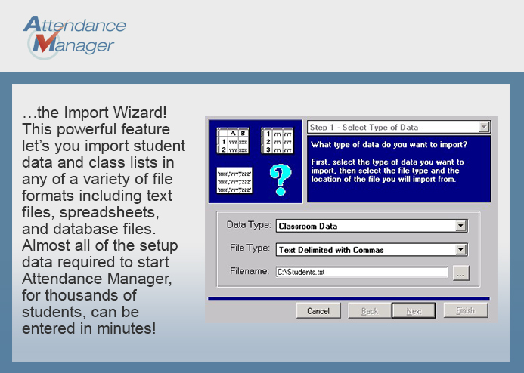Click the spreadsheet A/B grid icon
Viewport: 524px width, 373px height.
click(233, 140)
